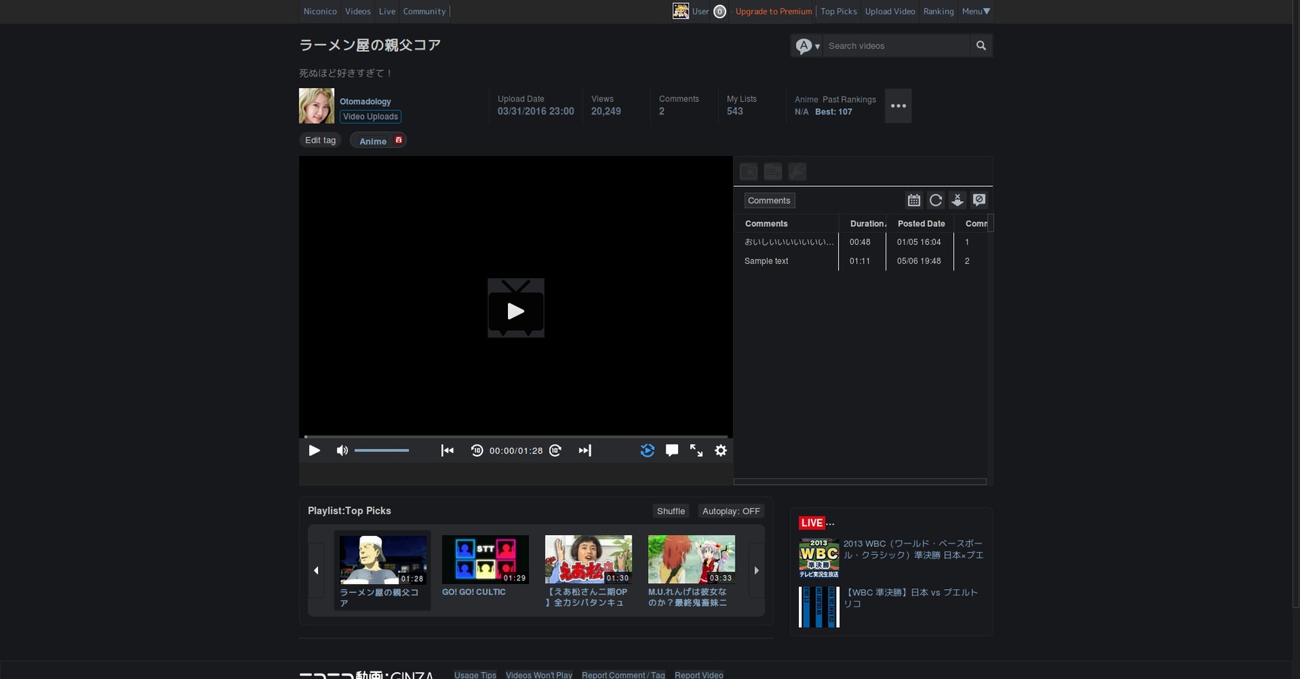
Task: Toggle continuous loop playback icon
Action: pos(647,451)
